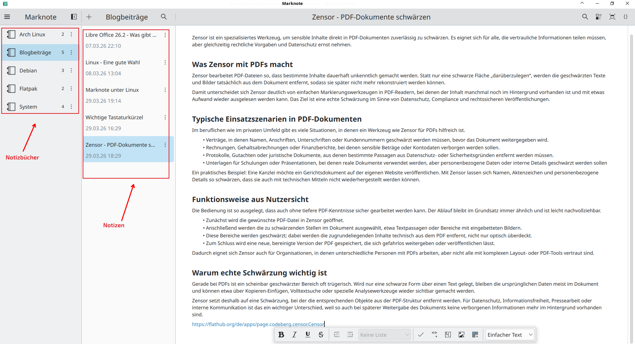Open options menu for Debian notebook
Screen dimensions: 635x344
tap(71, 70)
